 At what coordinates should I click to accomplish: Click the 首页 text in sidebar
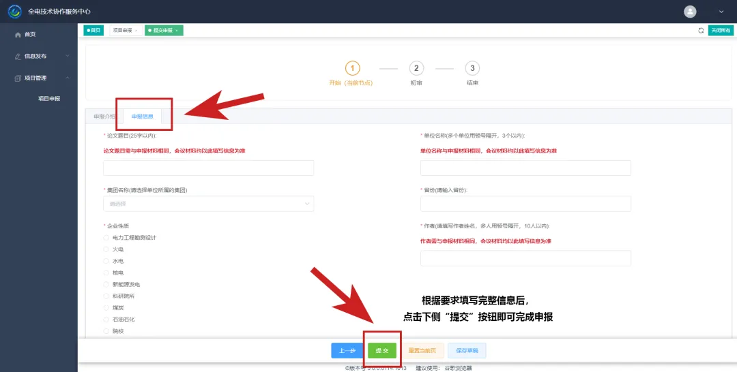coord(30,35)
